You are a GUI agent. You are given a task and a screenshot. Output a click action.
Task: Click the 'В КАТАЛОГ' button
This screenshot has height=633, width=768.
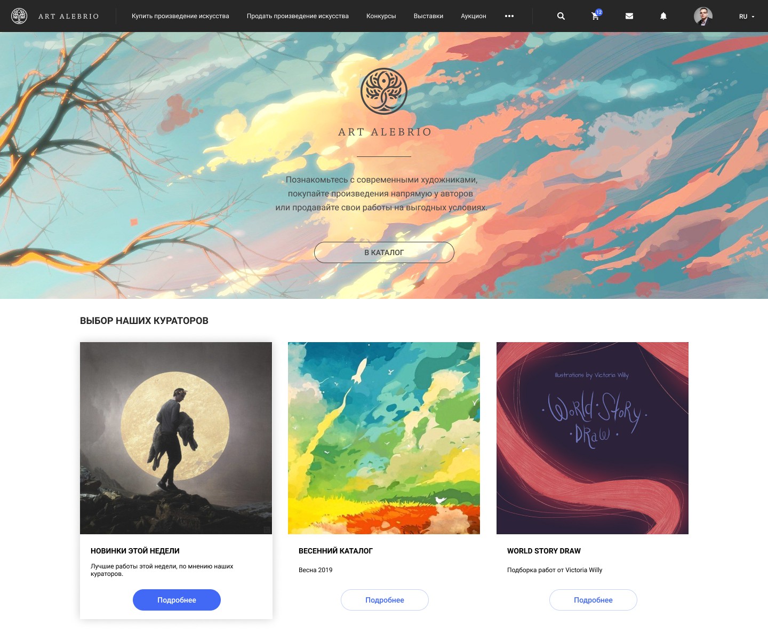point(384,252)
